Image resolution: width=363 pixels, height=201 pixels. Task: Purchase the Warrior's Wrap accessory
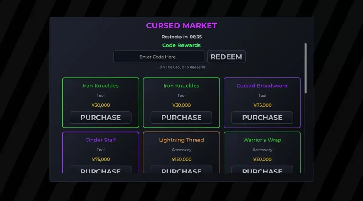[262, 171]
